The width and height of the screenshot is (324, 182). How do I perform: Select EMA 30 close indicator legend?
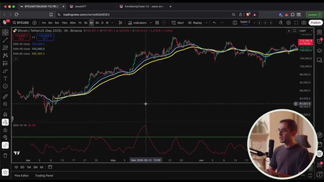(x=22, y=44)
